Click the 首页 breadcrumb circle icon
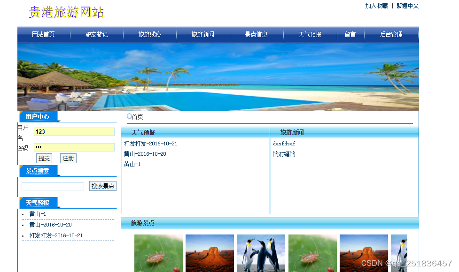The height and width of the screenshot is (272, 459). tap(129, 116)
